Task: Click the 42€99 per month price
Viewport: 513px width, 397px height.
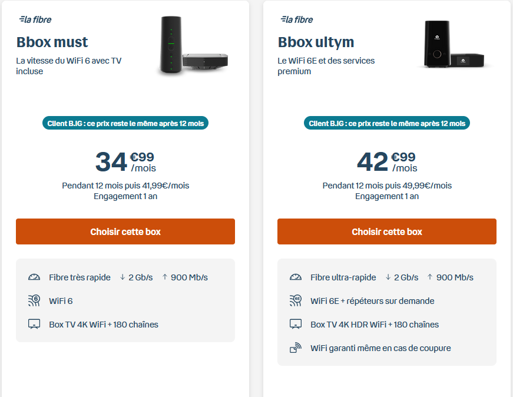Action: point(386,161)
